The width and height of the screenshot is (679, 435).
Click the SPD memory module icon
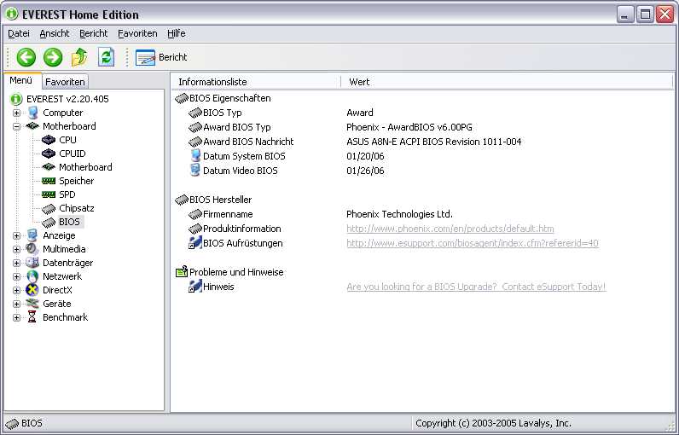[49, 194]
